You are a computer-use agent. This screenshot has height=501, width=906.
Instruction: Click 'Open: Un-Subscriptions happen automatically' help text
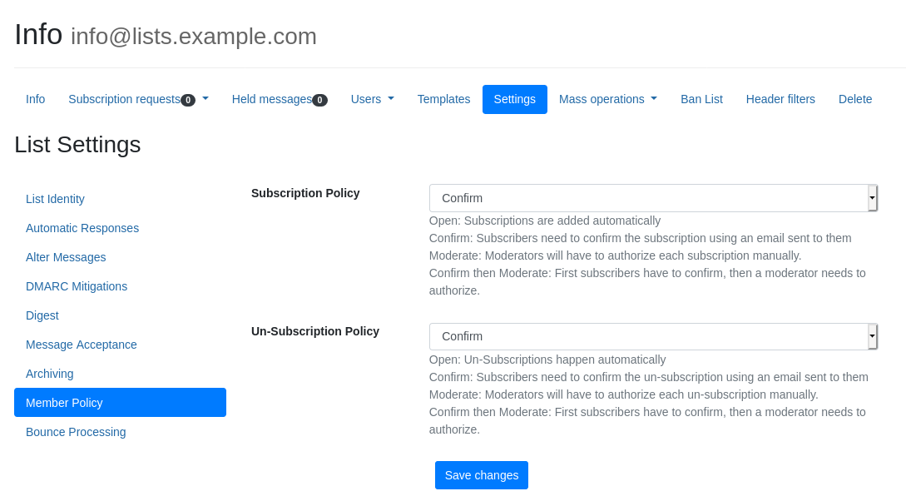[547, 360]
